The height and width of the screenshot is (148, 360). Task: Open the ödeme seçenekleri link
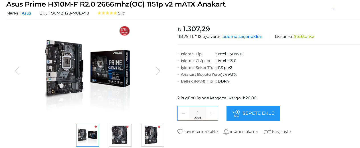point(242,36)
